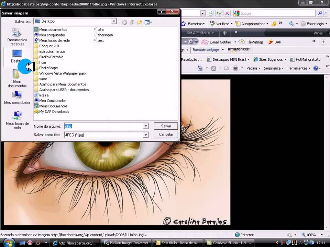Viewport: 330px width, 247px height.
Task: Click the Favoritos star icon
Action: tap(183, 24)
